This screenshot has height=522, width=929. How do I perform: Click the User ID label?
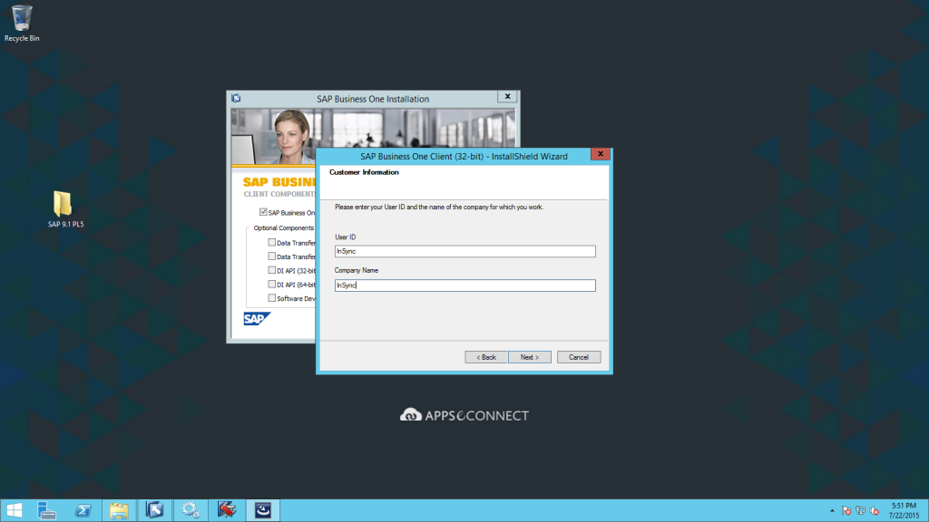click(346, 237)
